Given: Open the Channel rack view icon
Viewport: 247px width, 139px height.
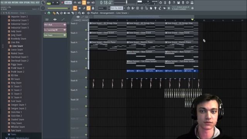Looking at the screenshot, I should point(137,8).
